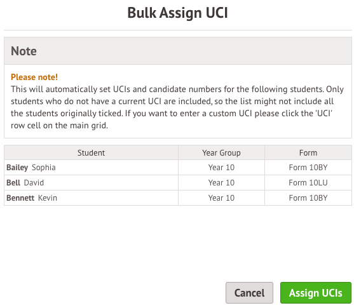Click the Note panel heading
This screenshot has height=308, width=354.
click(24, 51)
